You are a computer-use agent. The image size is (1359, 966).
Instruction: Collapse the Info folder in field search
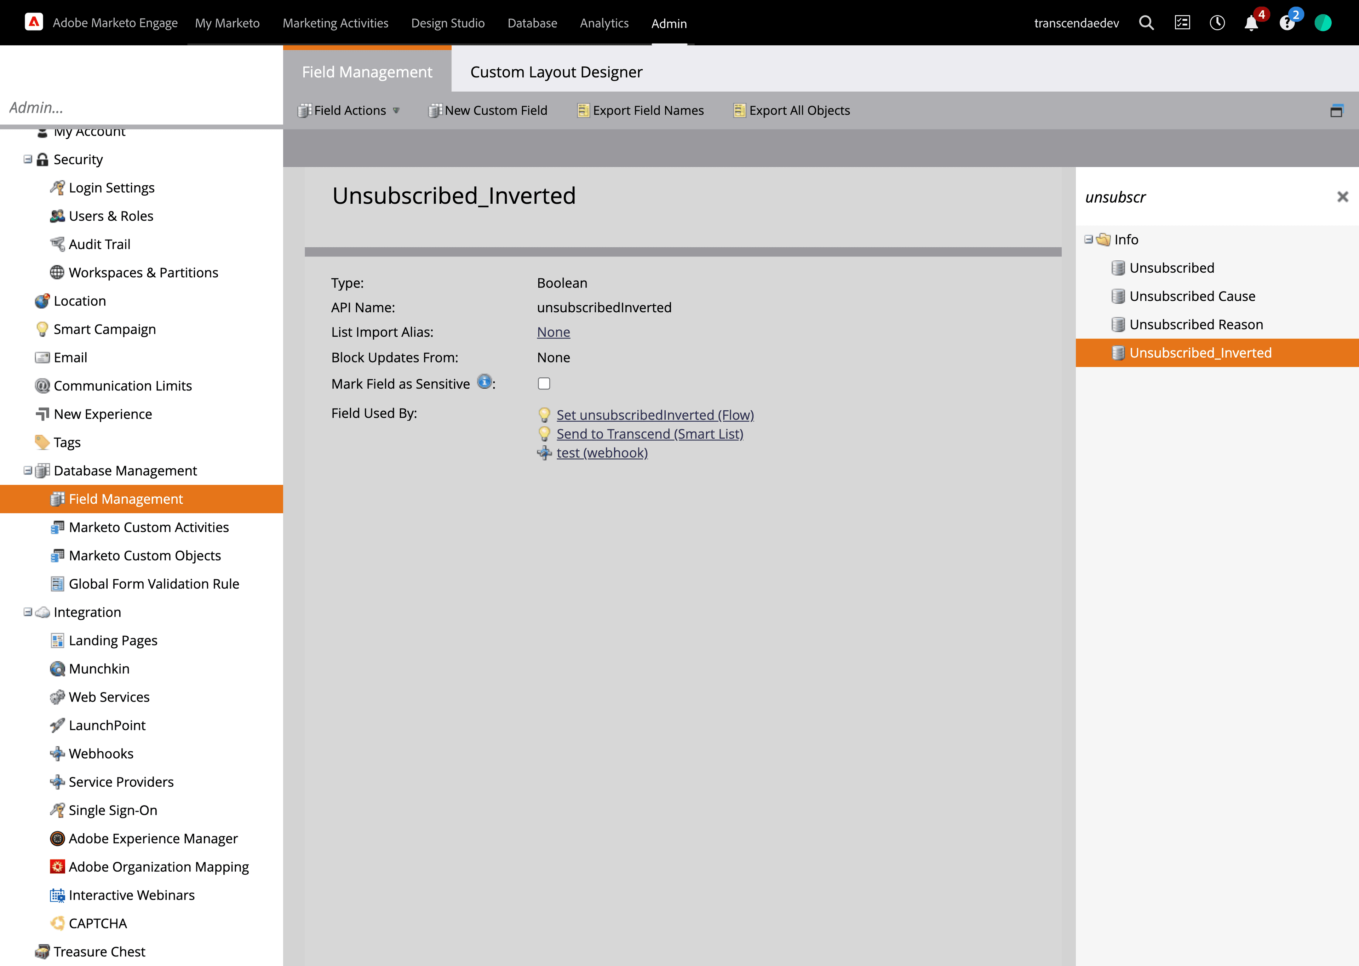[x=1088, y=239]
